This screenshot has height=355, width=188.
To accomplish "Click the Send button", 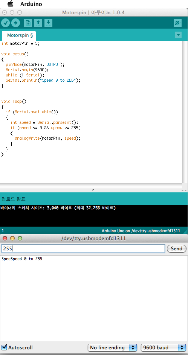I will pos(176,248).
